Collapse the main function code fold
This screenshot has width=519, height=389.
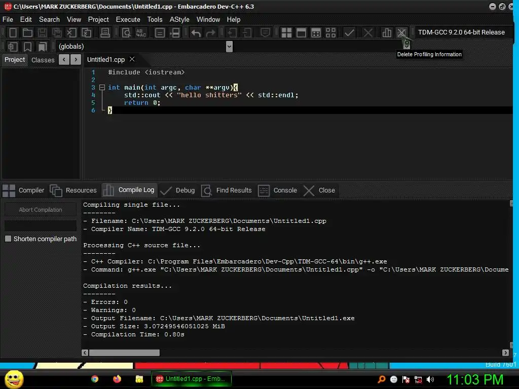(x=102, y=87)
